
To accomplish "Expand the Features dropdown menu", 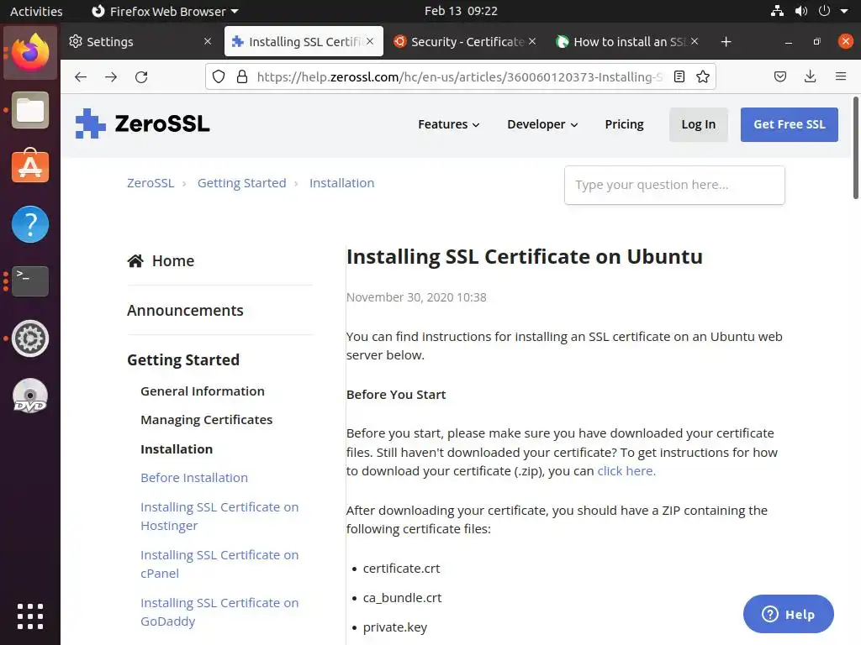I will pyautogui.click(x=448, y=124).
